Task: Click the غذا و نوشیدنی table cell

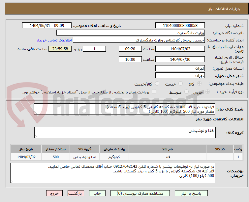Action: pos(85,157)
